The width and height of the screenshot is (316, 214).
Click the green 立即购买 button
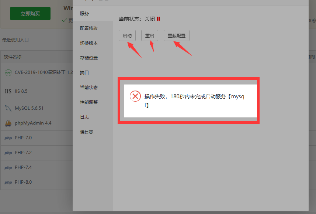[30, 14]
